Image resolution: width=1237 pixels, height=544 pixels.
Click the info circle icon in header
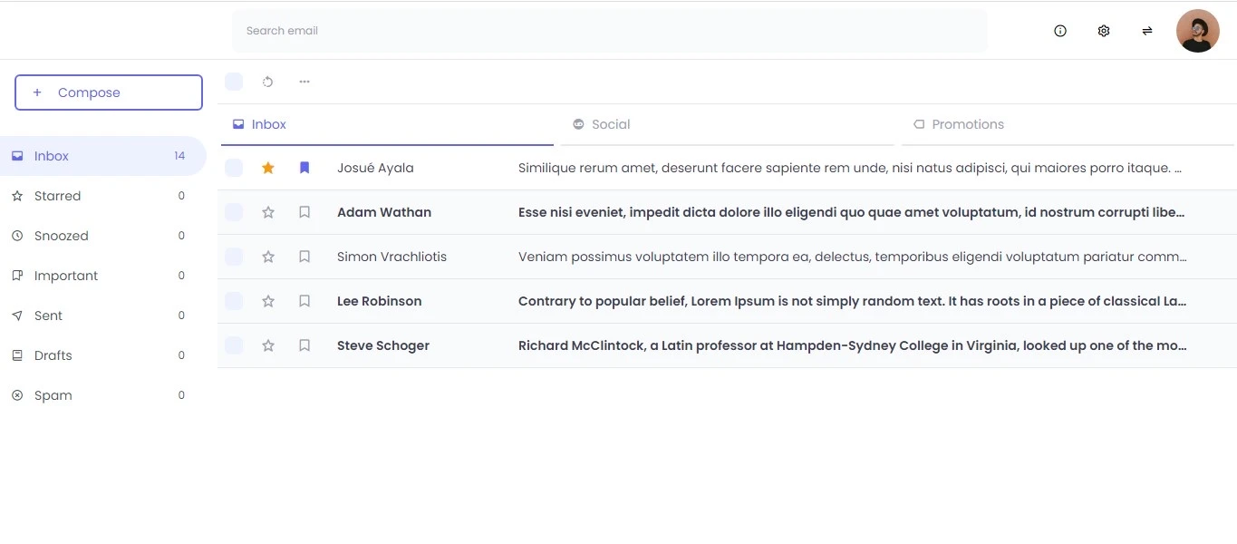click(1060, 31)
